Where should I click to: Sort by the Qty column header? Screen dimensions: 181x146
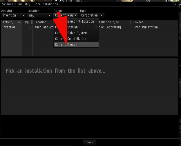[x=27, y=22]
